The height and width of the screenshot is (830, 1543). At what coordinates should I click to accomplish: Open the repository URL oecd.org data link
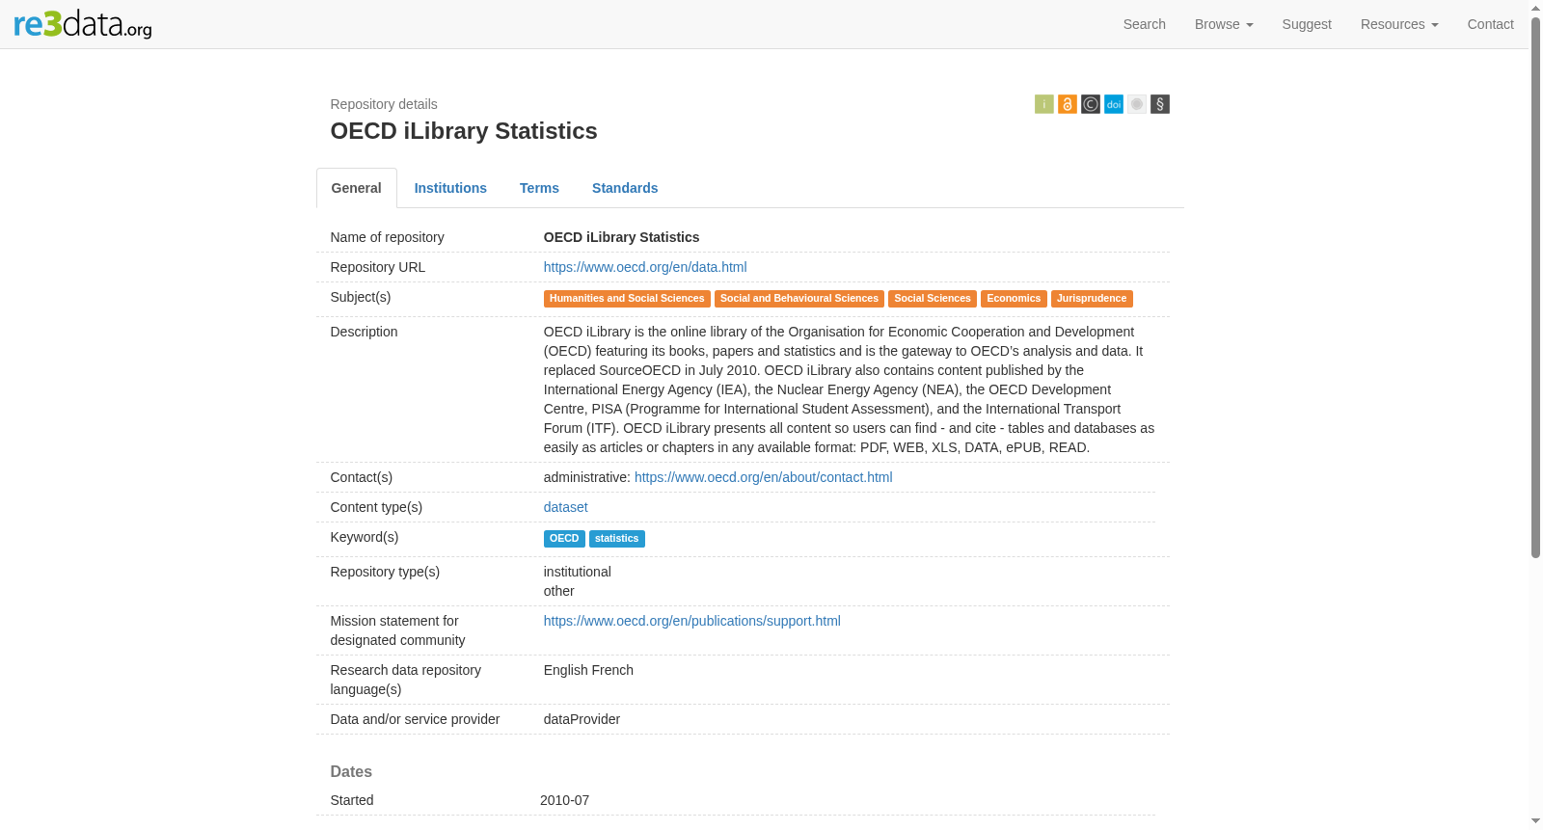click(645, 267)
